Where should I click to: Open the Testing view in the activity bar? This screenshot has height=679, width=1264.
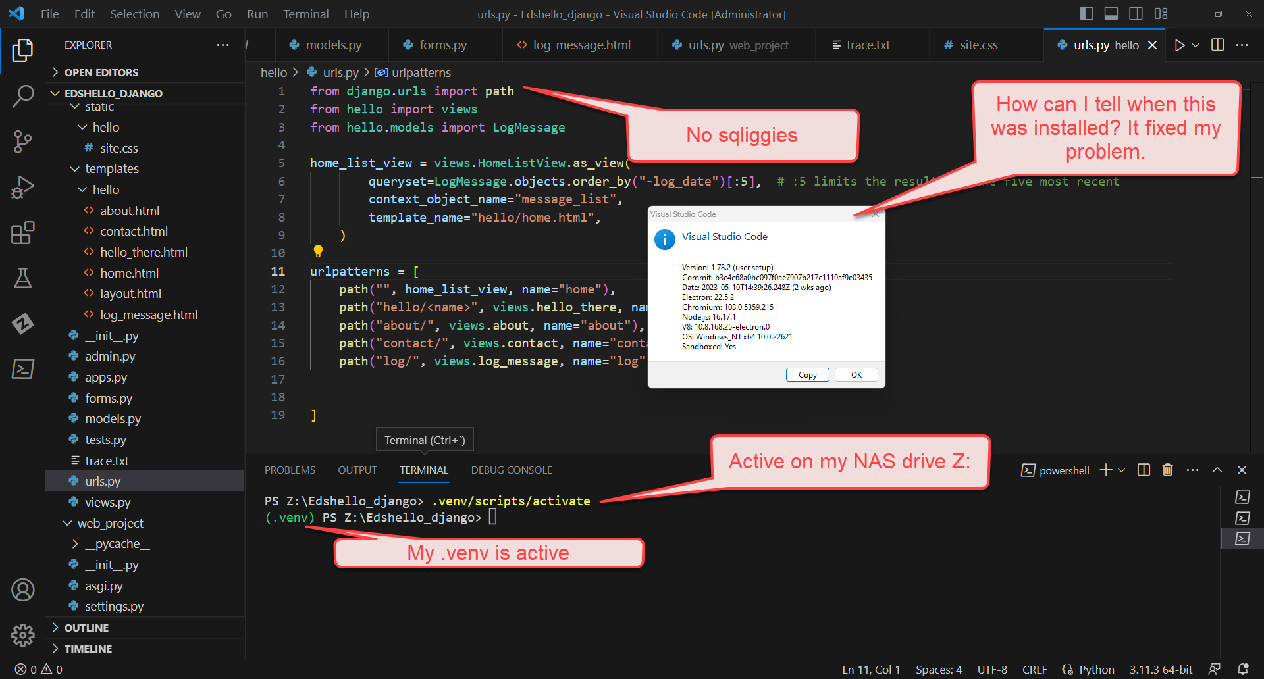tap(23, 278)
